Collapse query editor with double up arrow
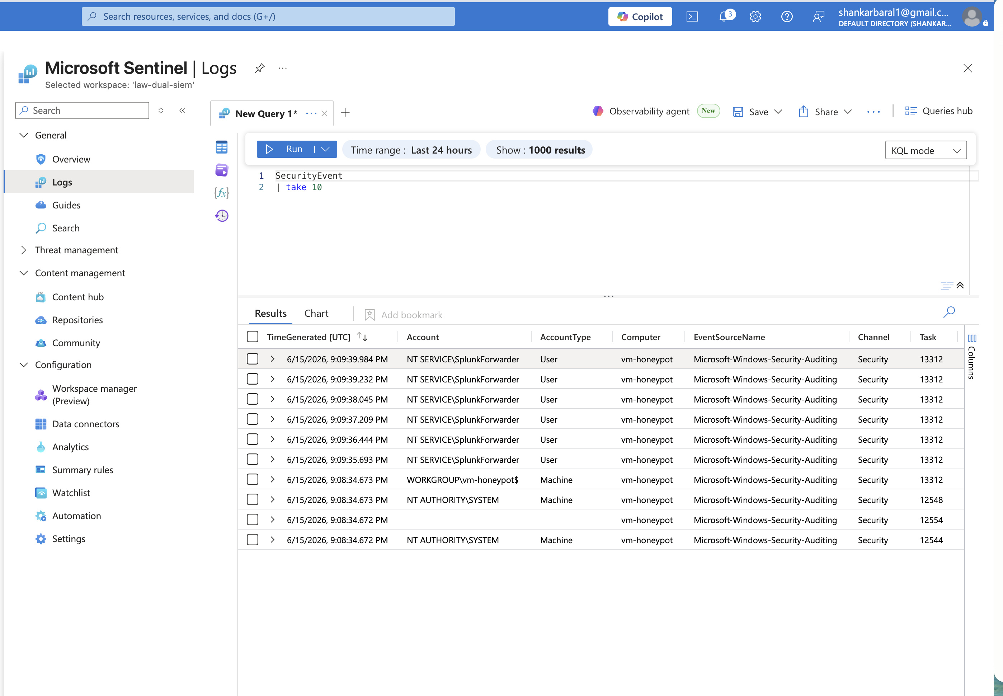 [960, 285]
